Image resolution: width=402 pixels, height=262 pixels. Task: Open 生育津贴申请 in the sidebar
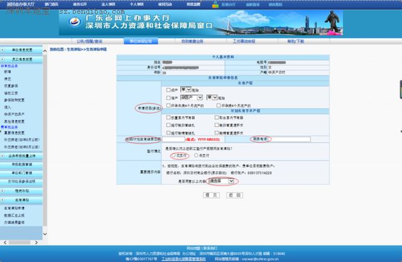coord(14,207)
